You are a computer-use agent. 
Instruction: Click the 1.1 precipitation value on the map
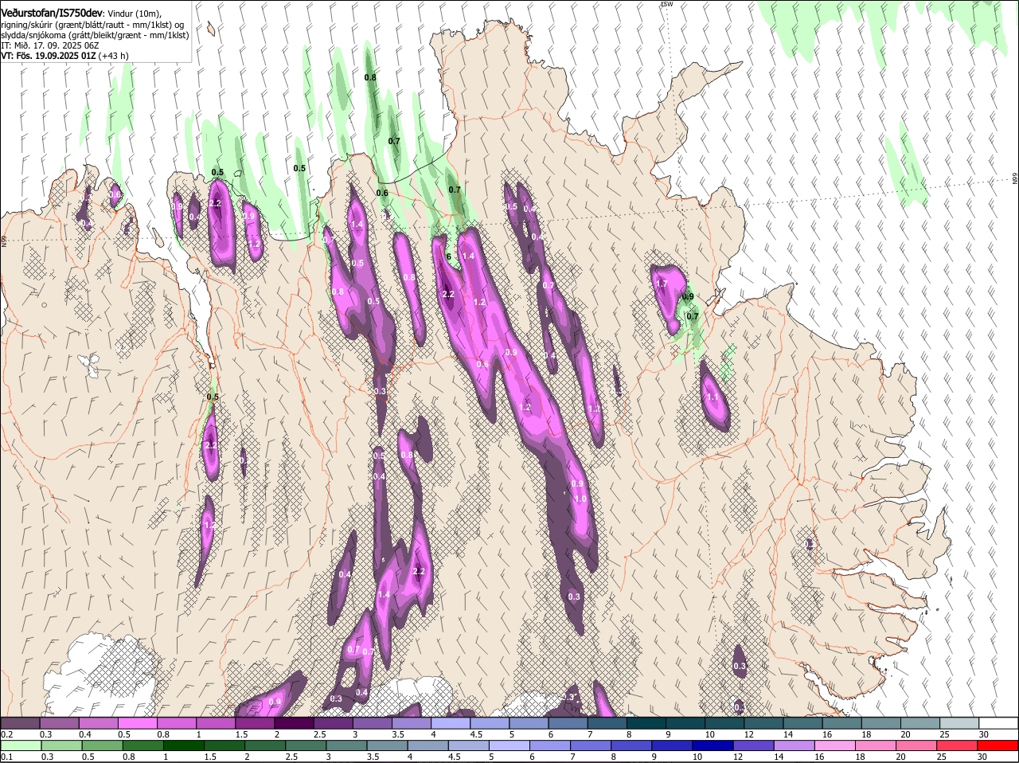point(712,397)
